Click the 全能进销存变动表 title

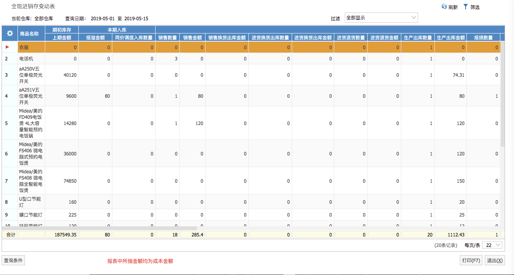point(33,6)
